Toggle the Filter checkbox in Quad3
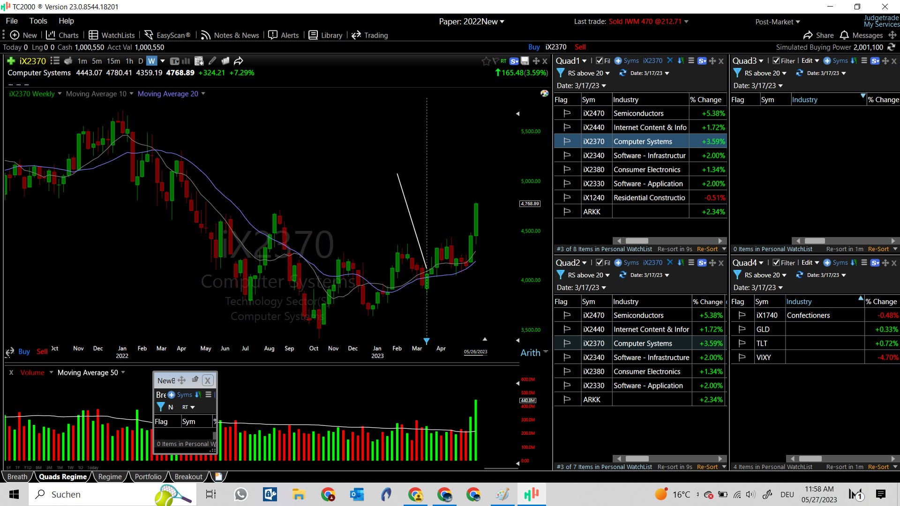Viewport: 900px width, 506px height. coord(776,61)
